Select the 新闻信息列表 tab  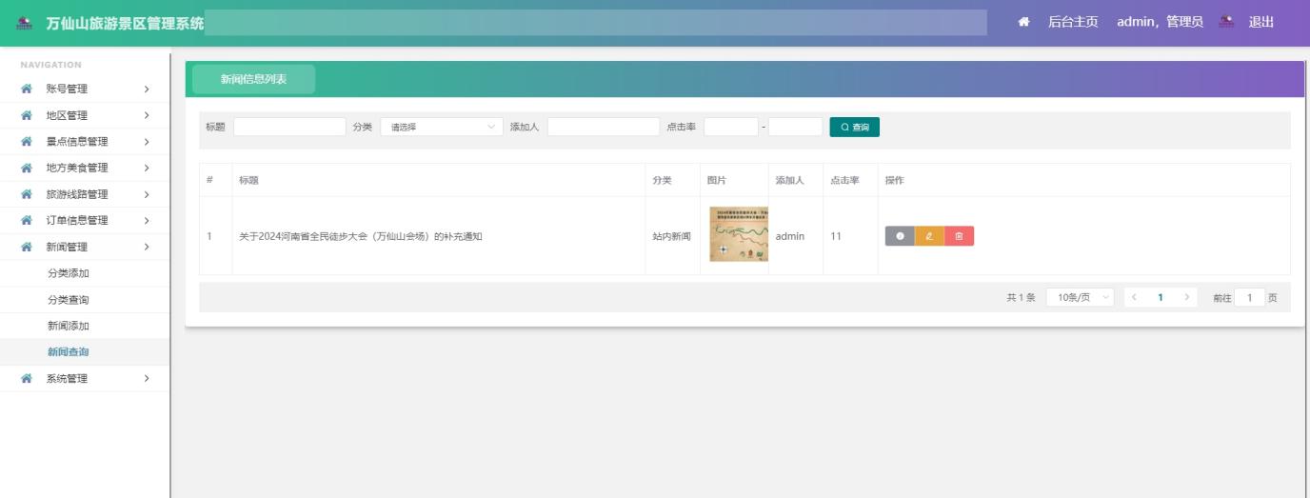pyautogui.click(x=253, y=79)
